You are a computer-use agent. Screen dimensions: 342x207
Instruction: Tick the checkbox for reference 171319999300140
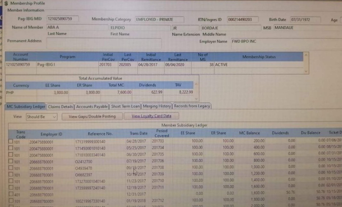pos(11,141)
